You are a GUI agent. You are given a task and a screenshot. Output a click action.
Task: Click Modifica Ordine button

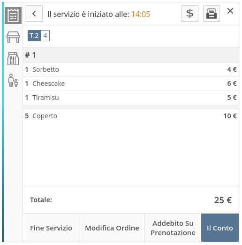tap(112, 228)
